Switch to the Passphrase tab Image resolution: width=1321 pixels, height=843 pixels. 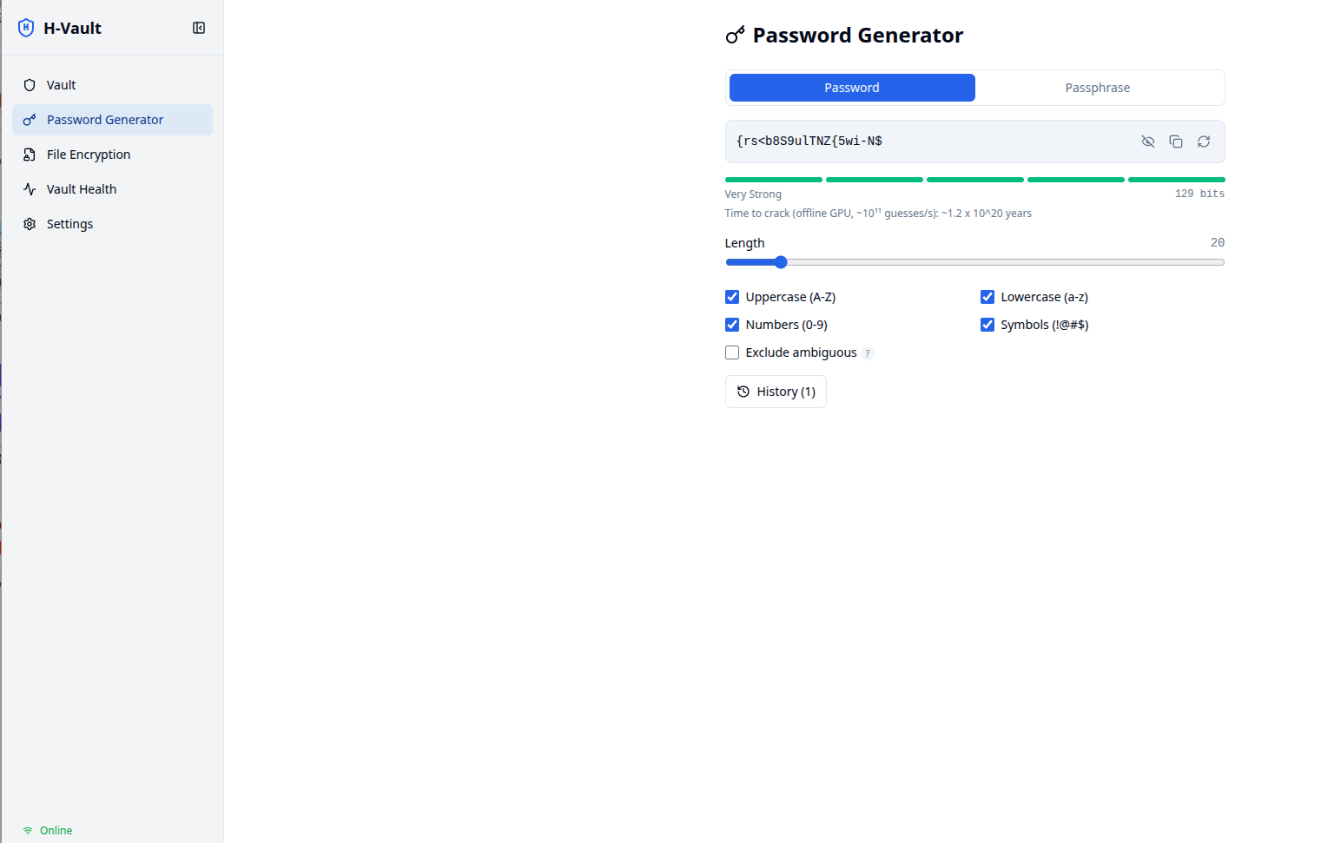pos(1098,88)
